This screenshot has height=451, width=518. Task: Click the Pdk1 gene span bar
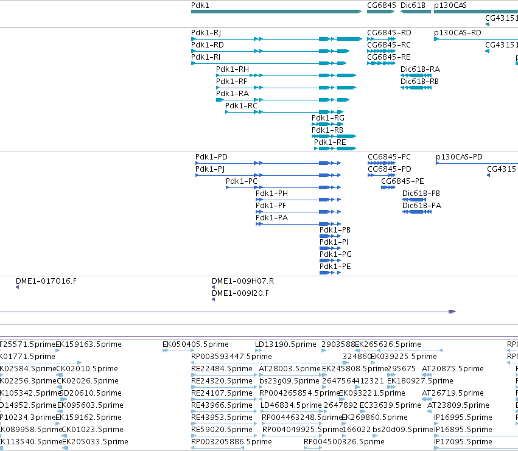pyautogui.click(x=276, y=12)
